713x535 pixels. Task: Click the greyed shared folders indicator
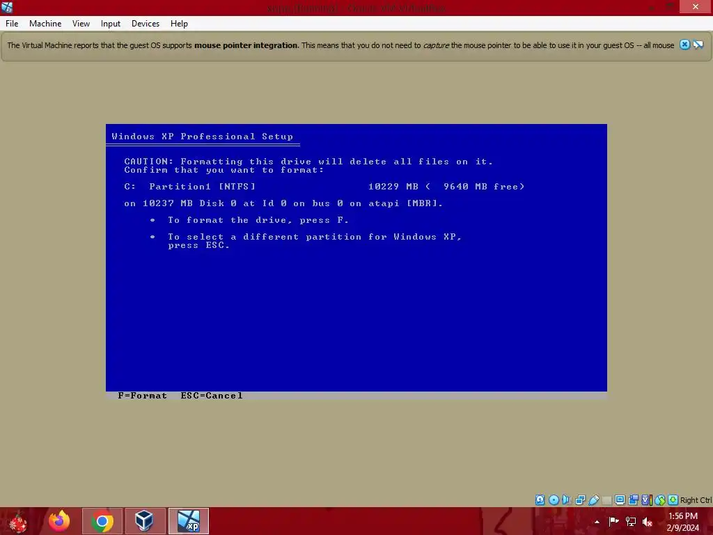point(606,500)
